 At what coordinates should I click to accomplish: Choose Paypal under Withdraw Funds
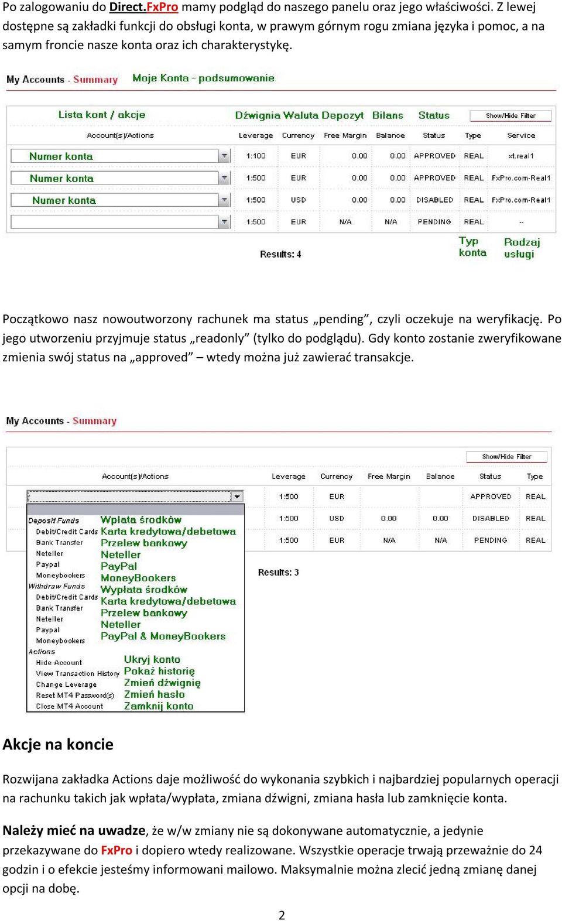tap(48, 630)
